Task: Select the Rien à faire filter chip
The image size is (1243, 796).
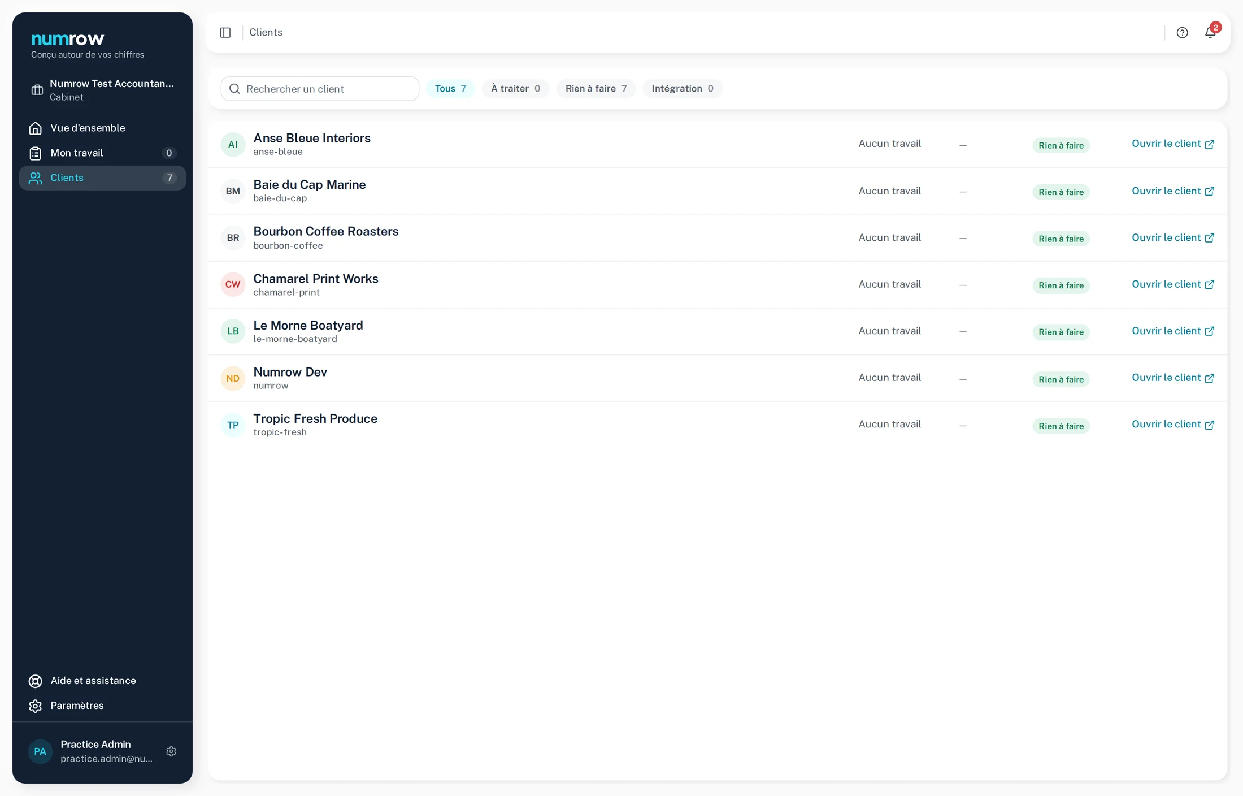Action: click(596, 89)
